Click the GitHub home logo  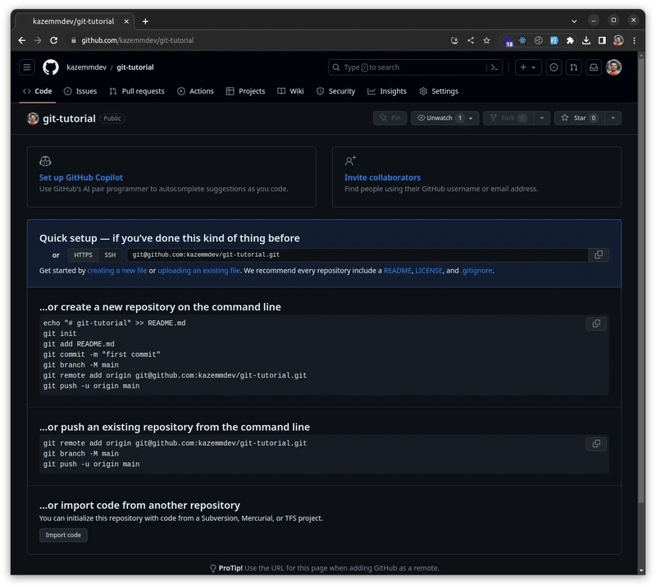(x=50, y=67)
